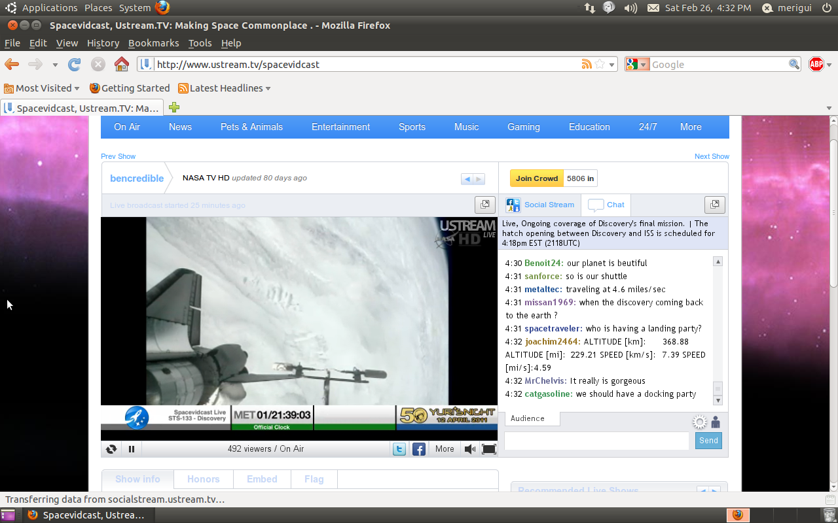
Task: Click the power session icon
Action: tap(826, 8)
